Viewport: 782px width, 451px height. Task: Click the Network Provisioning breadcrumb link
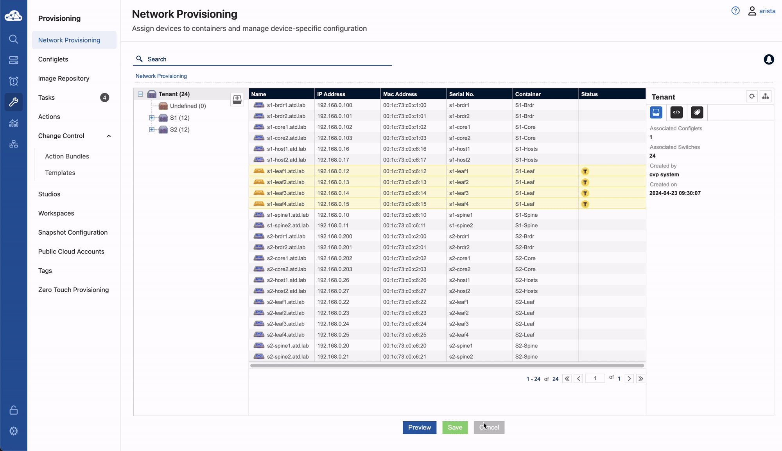[161, 76]
